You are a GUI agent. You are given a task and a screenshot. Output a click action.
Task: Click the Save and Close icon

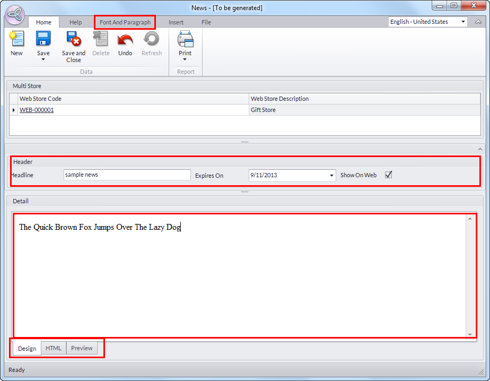[73, 39]
